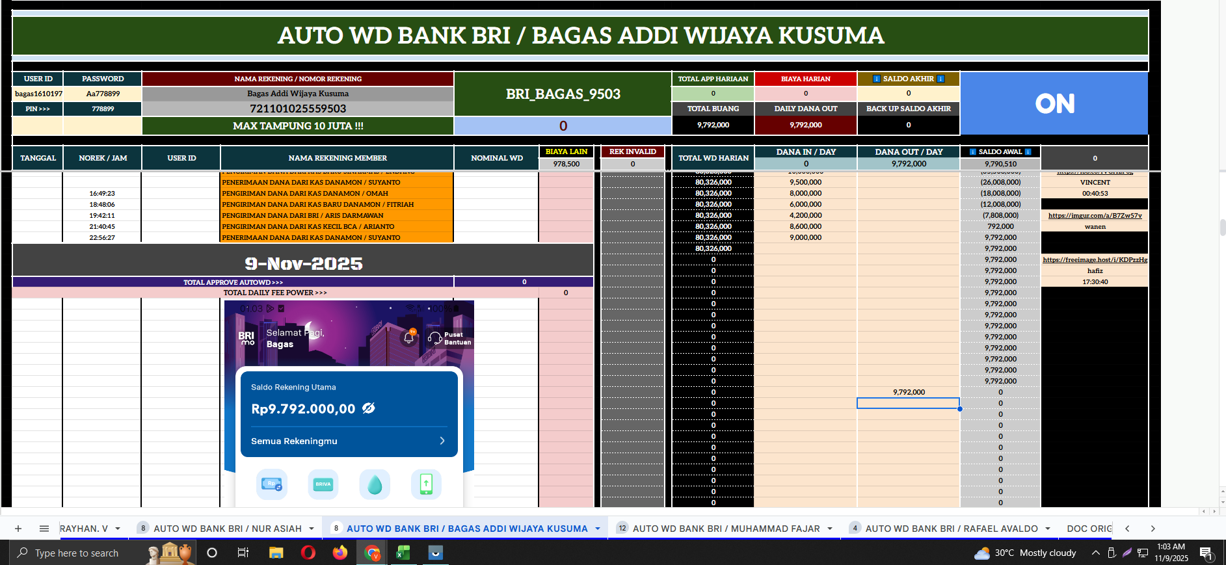Screen dimensions: 1226x565
Task: Click the phone top-up icon in BRImo image
Action: click(426, 484)
